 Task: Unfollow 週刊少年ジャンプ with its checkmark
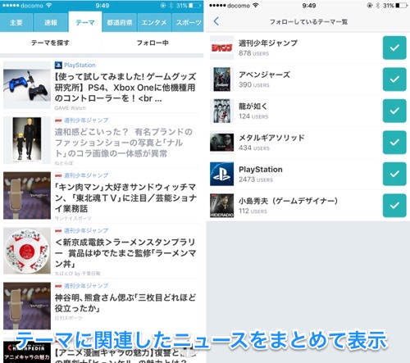click(394, 48)
